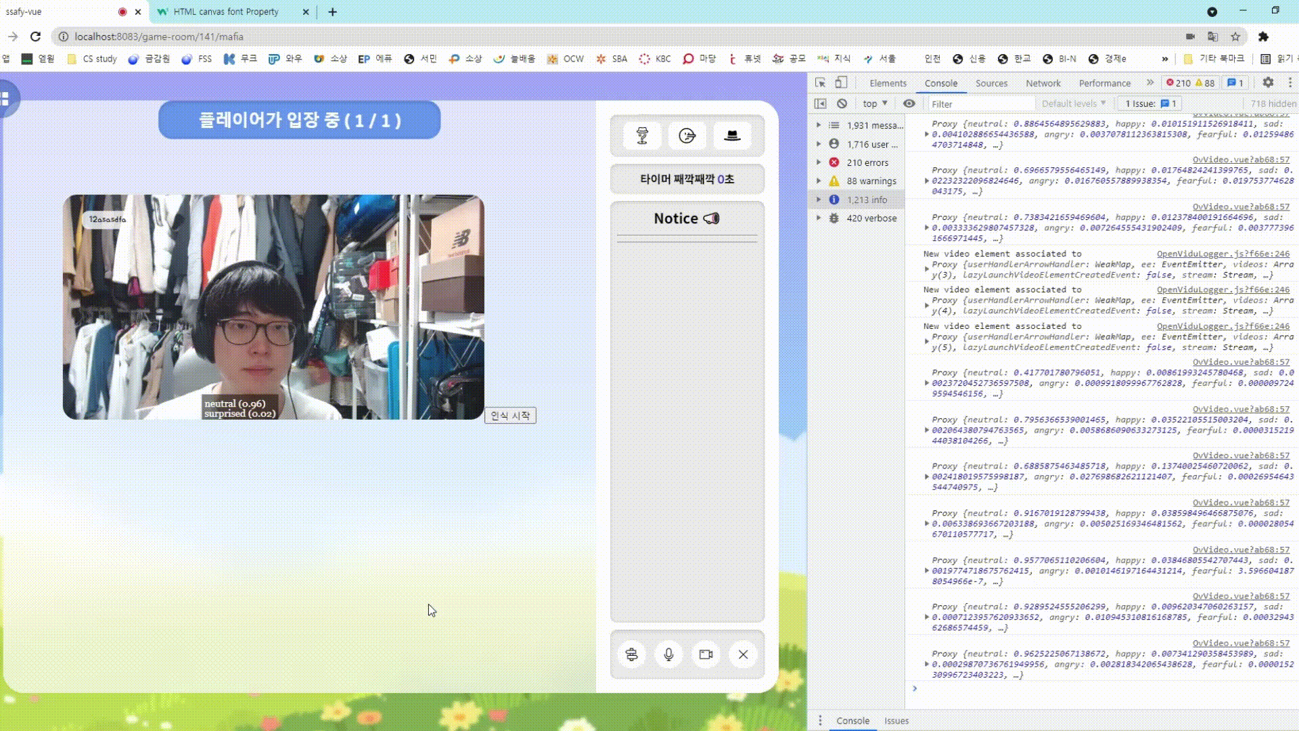Expand the 1,716 user log entry

tap(817, 143)
